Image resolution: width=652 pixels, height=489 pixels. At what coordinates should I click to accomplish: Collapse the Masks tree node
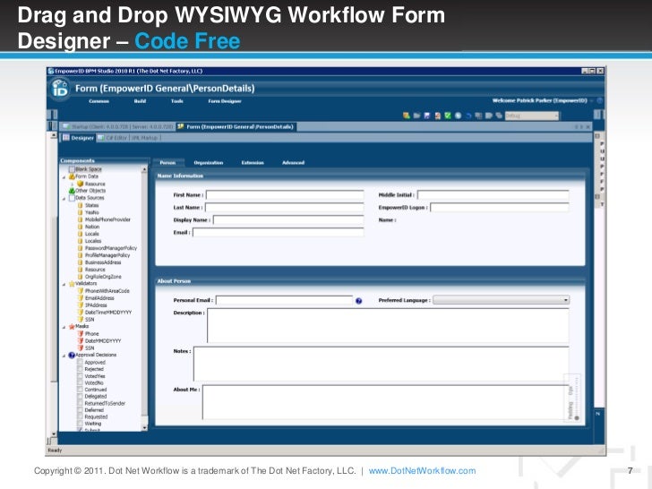(x=64, y=327)
